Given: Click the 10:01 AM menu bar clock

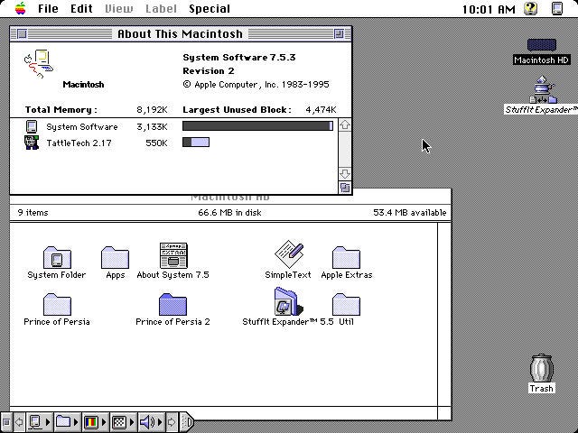Looking at the screenshot, I should tap(489, 9).
